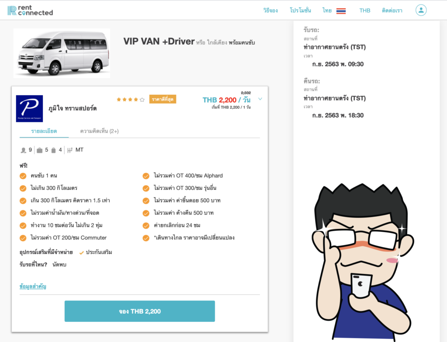Click the Rent Connected logo
Image resolution: width=447 pixels, height=342 pixels.
pyautogui.click(x=30, y=10)
